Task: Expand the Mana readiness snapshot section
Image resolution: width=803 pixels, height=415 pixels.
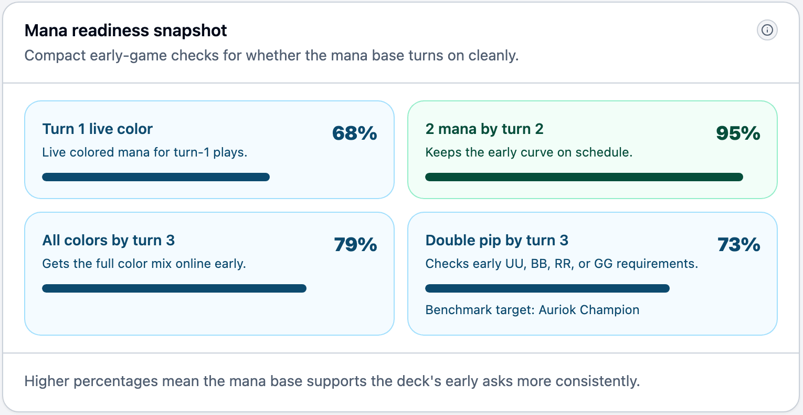Action: [125, 30]
